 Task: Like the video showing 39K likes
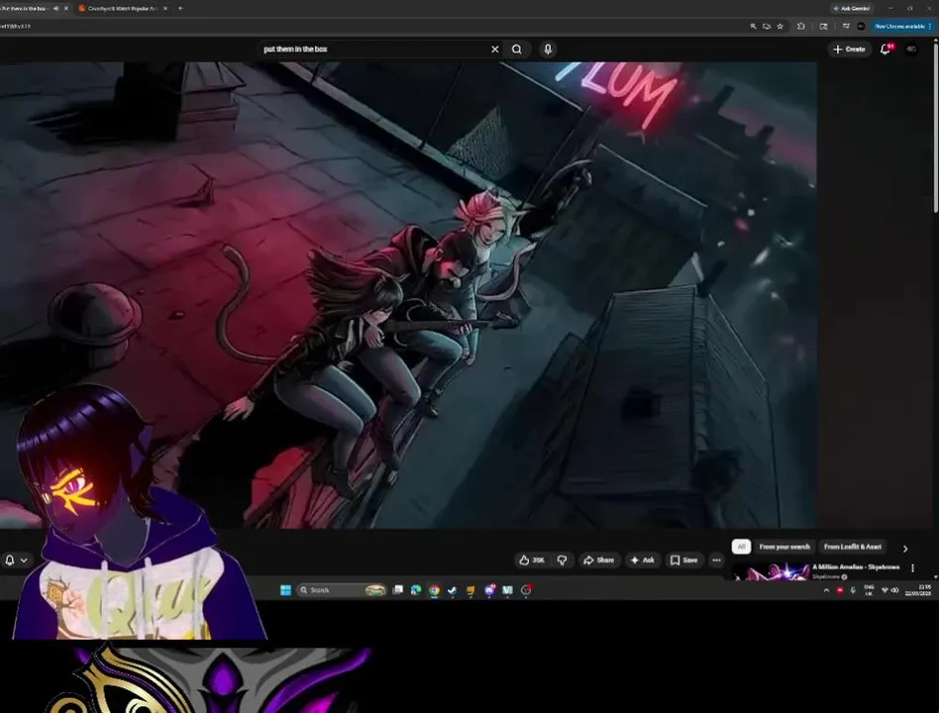pos(532,560)
